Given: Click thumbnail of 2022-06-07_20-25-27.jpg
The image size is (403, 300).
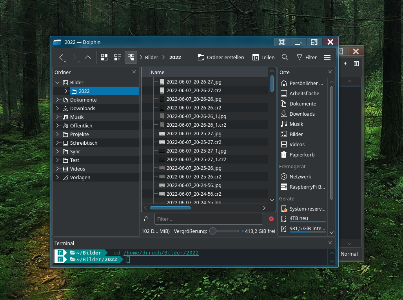Looking at the screenshot, I should (162, 134).
